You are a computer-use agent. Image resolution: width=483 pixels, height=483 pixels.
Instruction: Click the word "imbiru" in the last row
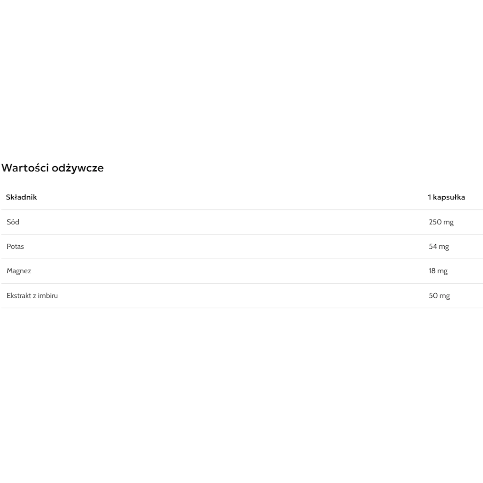click(48, 296)
